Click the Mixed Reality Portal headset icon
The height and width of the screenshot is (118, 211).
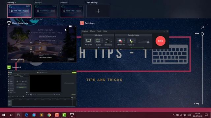9,23
